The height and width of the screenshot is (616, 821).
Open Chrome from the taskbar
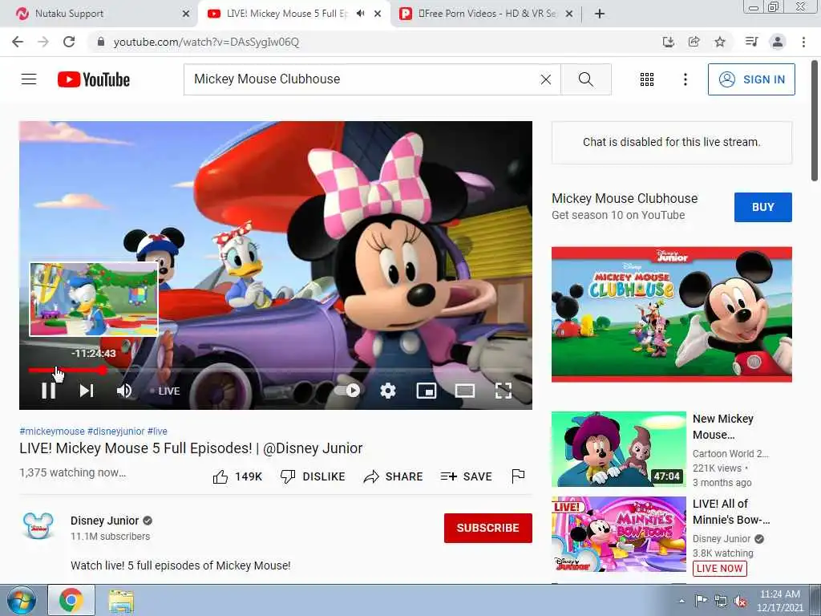tap(71, 600)
